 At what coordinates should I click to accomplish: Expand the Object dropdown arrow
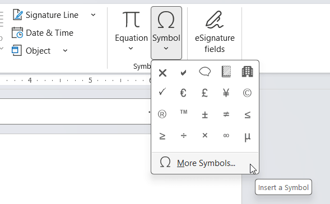pyautogui.click(x=65, y=50)
